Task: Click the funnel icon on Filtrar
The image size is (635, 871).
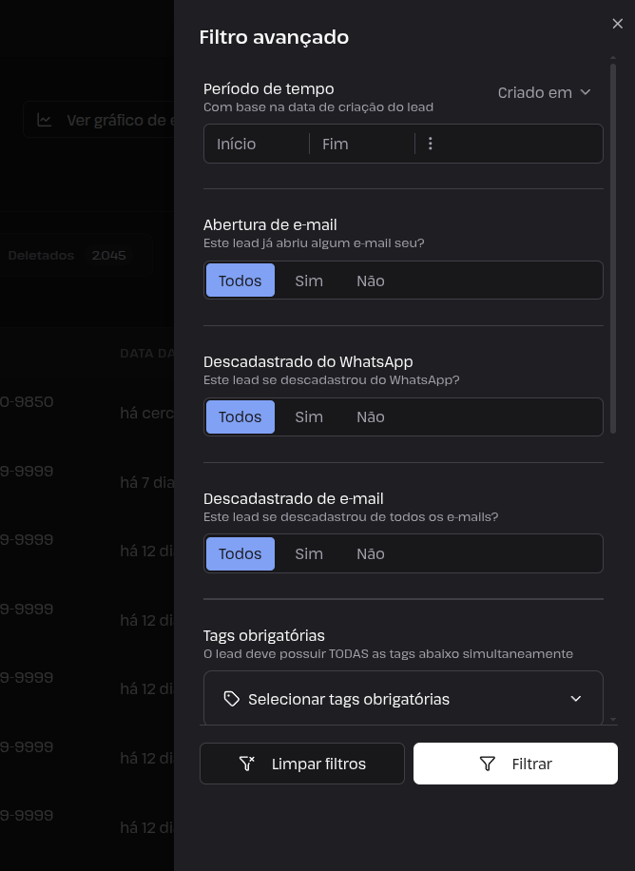Action: 488,764
